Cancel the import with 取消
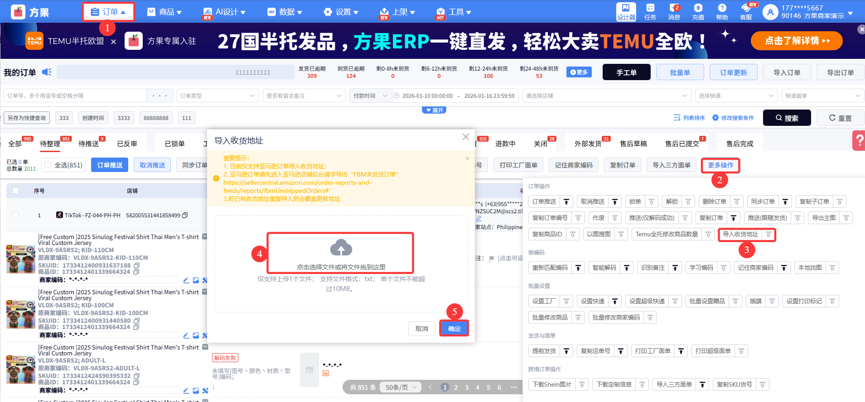This screenshot has height=402, width=865. pos(422,328)
